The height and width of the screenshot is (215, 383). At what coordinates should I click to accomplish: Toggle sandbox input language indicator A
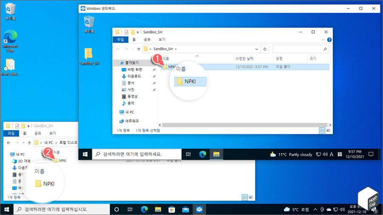click(332, 154)
